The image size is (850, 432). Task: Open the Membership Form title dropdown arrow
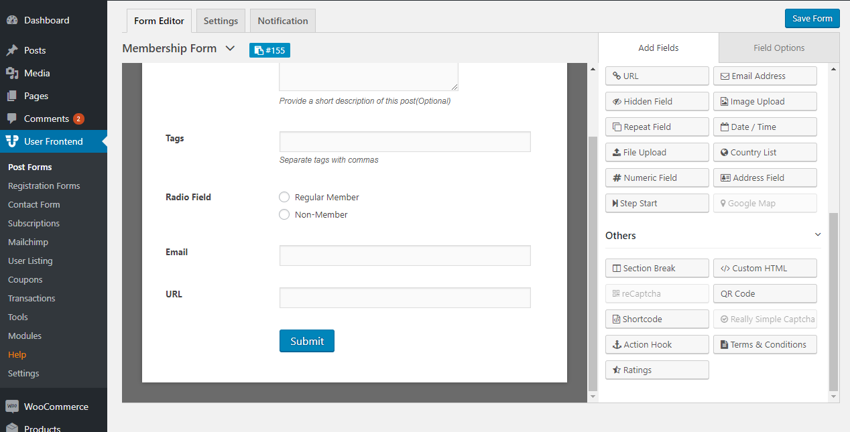pos(230,48)
